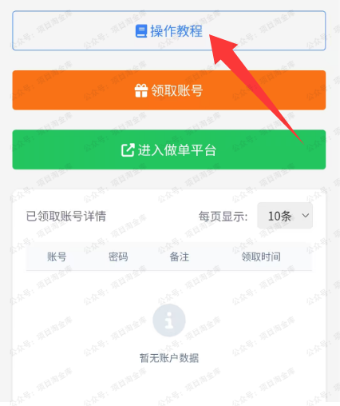
Task: Click the 暂无账户数据 empty-state text
Action: (x=169, y=358)
